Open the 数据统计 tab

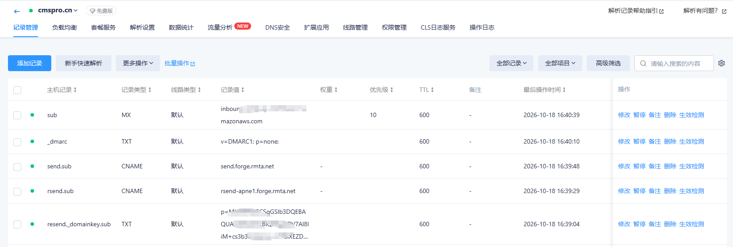(181, 27)
